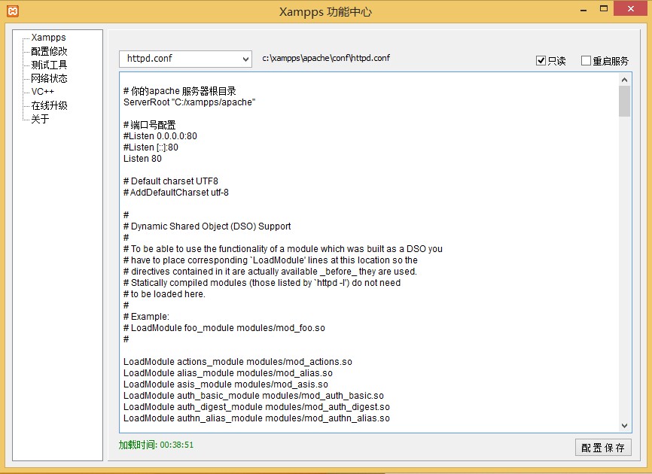Select VC++ in the sidebar tree

pos(43,91)
